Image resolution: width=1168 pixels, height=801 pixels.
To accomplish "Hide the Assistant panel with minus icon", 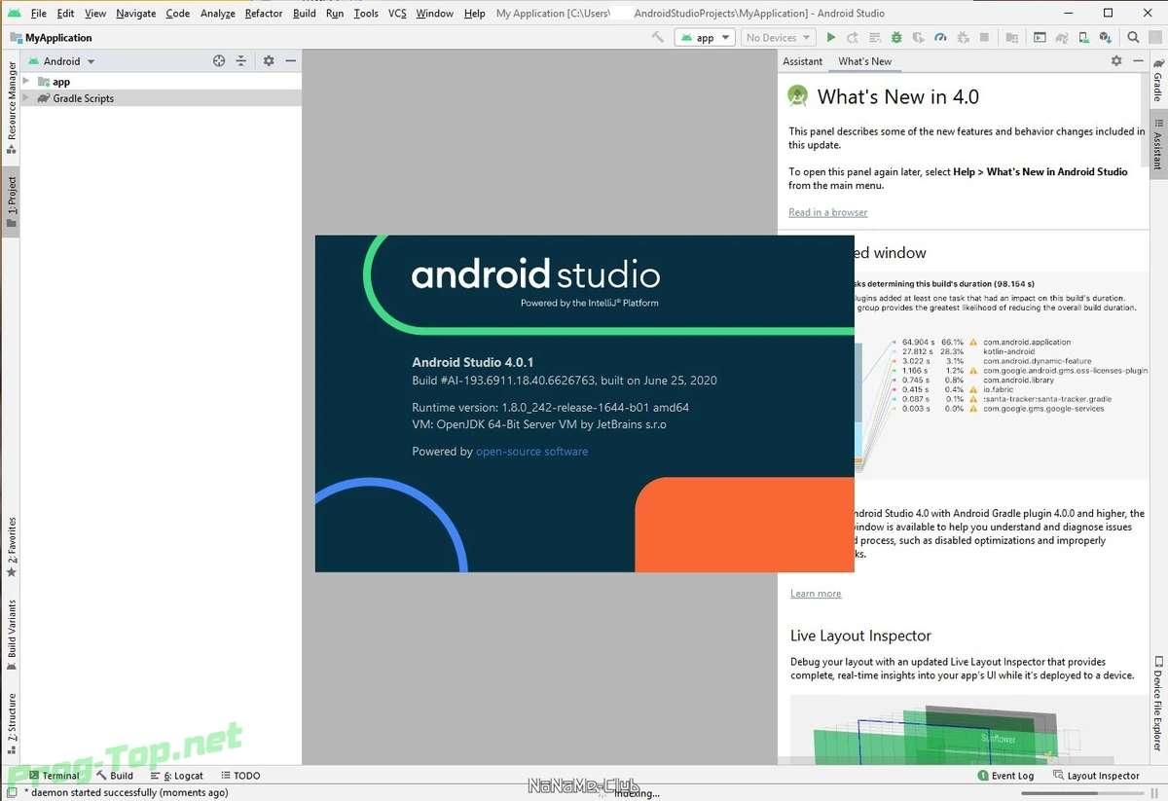I will click(x=1139, y=61).
